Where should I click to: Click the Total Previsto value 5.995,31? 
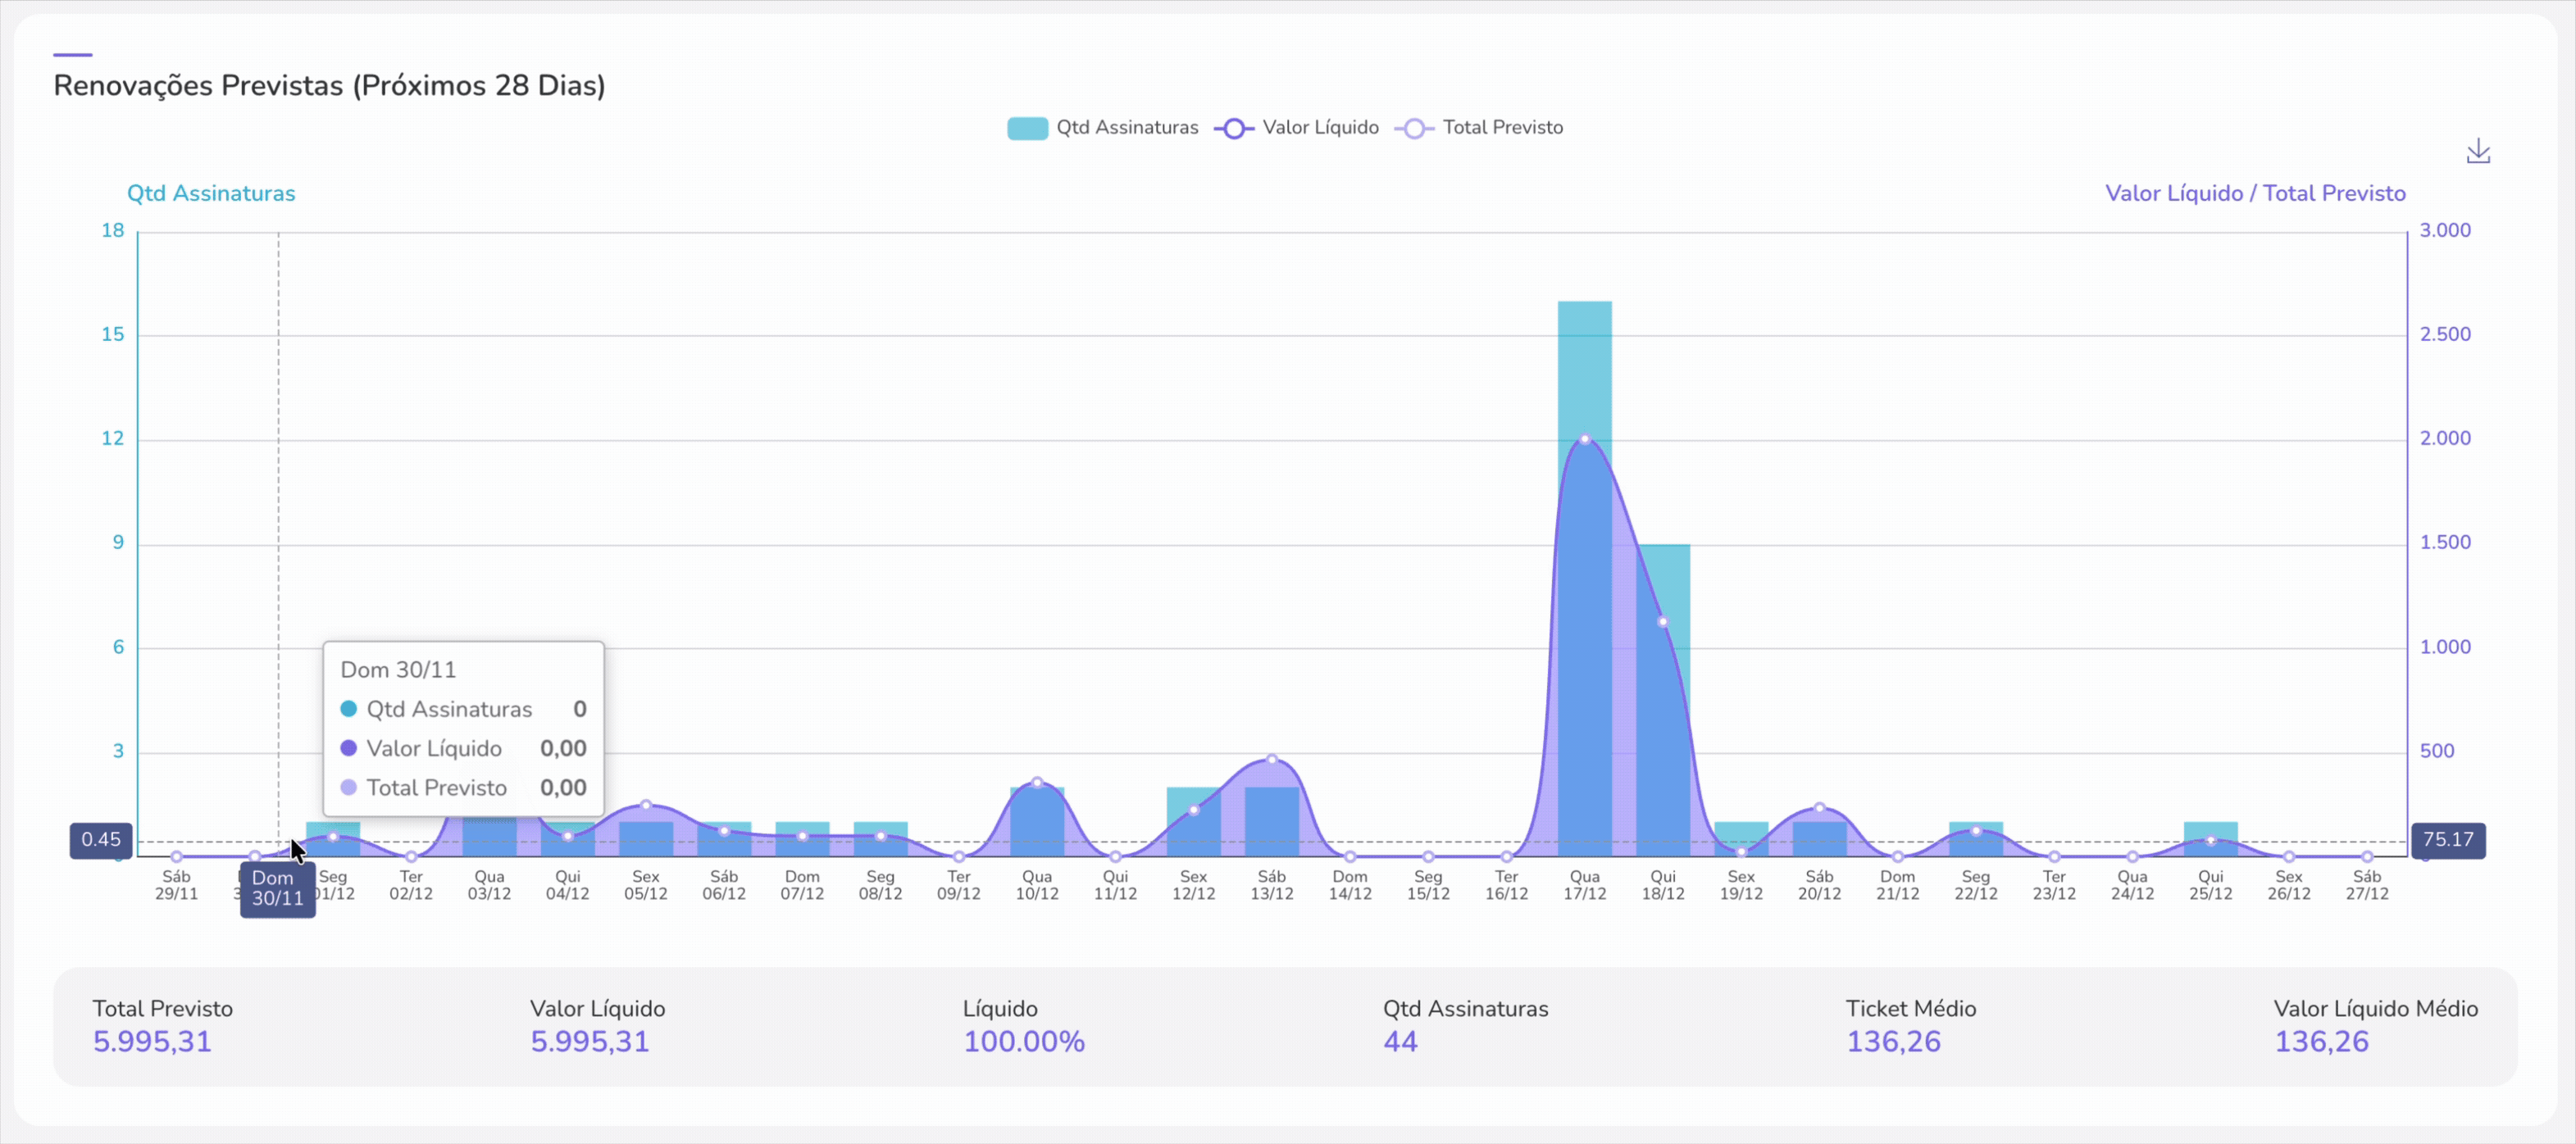(152, 1041)
